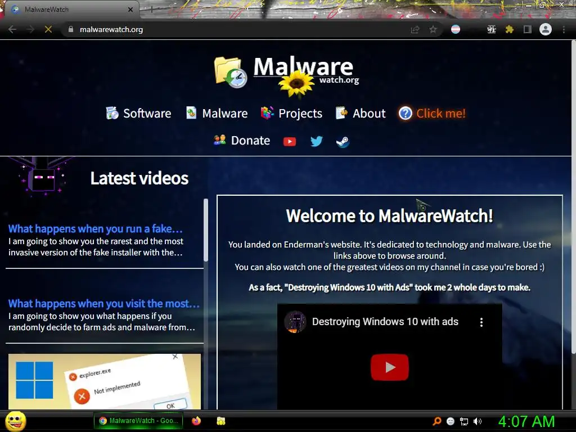Click the network tray icon
This screenshot has width=576, height=432.
(x=464, y=422)
